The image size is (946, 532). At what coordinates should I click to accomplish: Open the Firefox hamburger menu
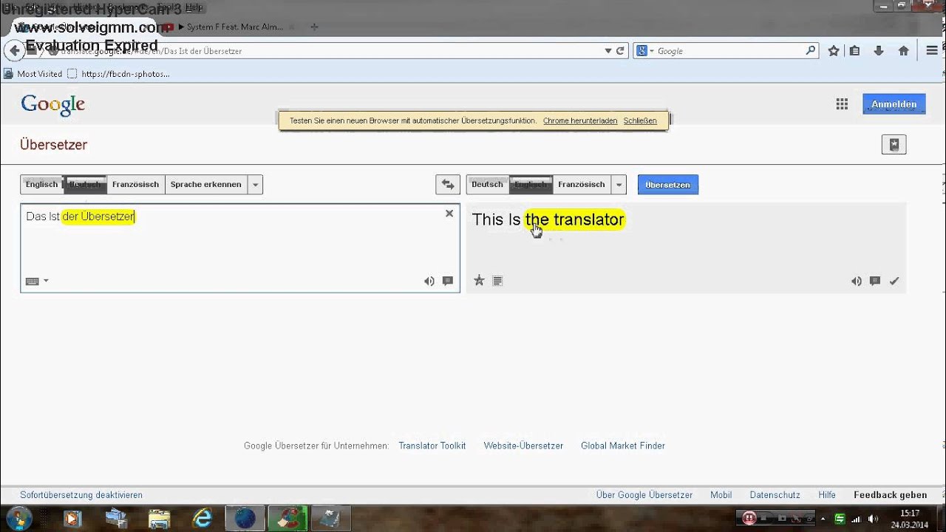(x=932, y=51)
